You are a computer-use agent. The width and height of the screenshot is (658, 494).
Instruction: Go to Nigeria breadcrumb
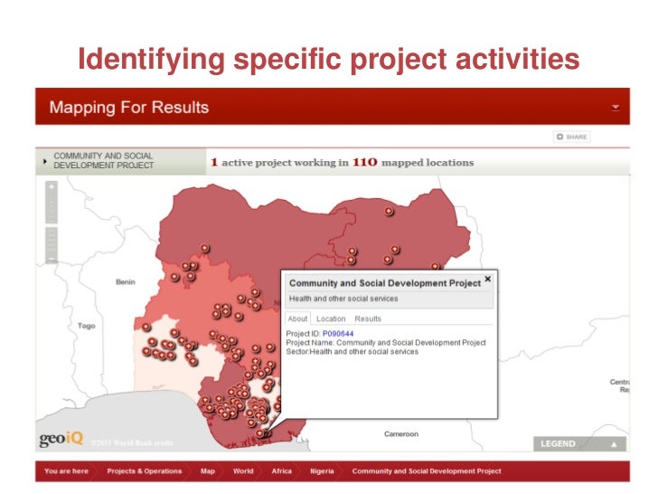coord(322,471)
